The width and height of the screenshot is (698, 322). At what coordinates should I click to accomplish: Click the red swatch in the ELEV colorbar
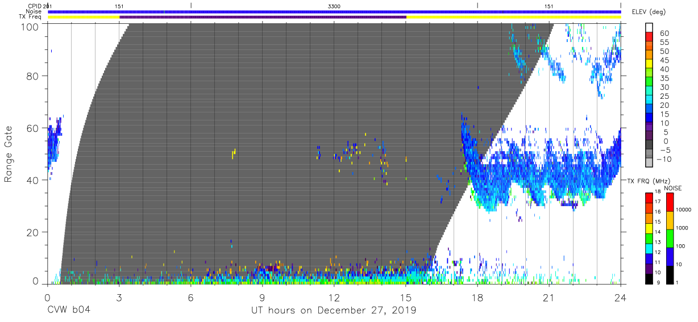tap(649, 36)
